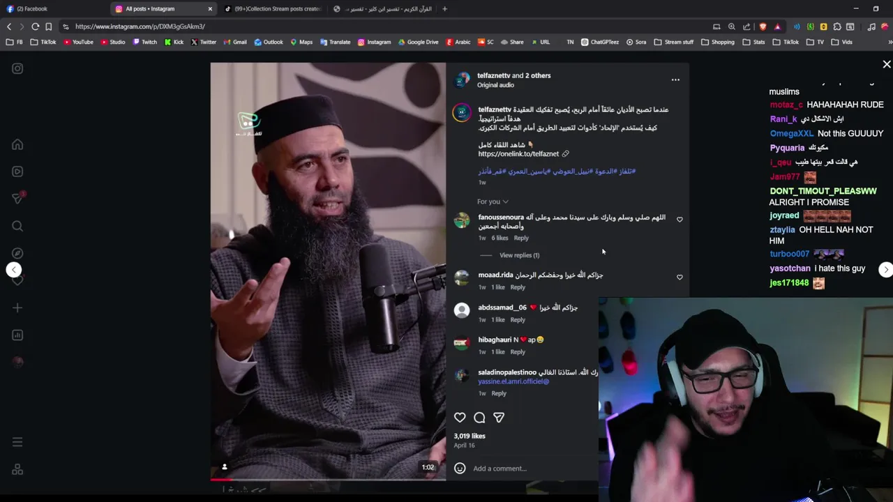
Task: Expand the For you comments sorting dropdown
Action: [493, 201]
